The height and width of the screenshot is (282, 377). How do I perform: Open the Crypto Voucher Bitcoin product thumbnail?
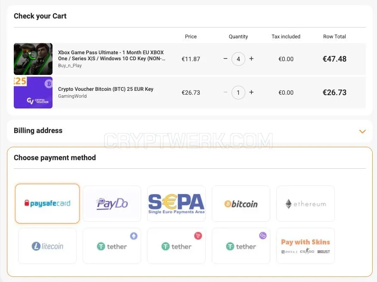[x=33, y=93]
